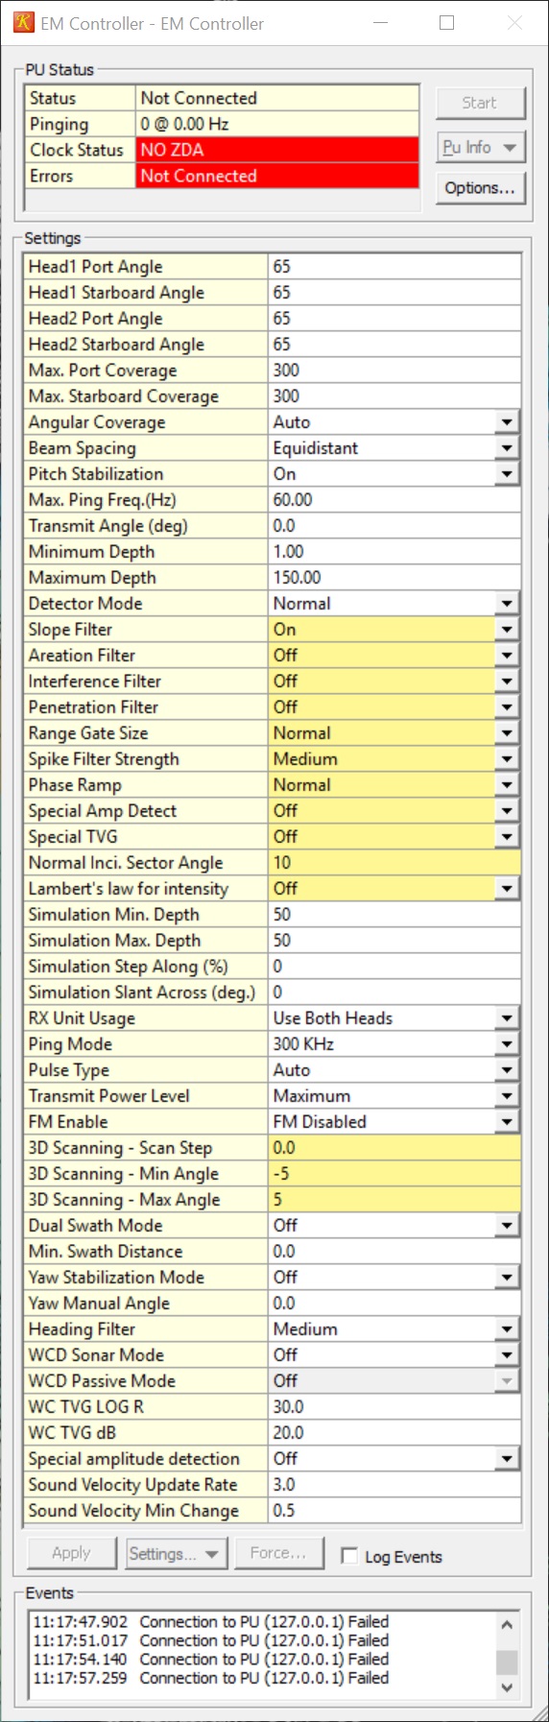Open the Detector Mode dropdown arrow
Viewport: 549px width, 1722px height.
(507, 604)
